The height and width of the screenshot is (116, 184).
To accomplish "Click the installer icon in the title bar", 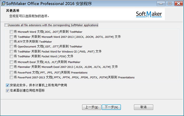I will 3,4.
